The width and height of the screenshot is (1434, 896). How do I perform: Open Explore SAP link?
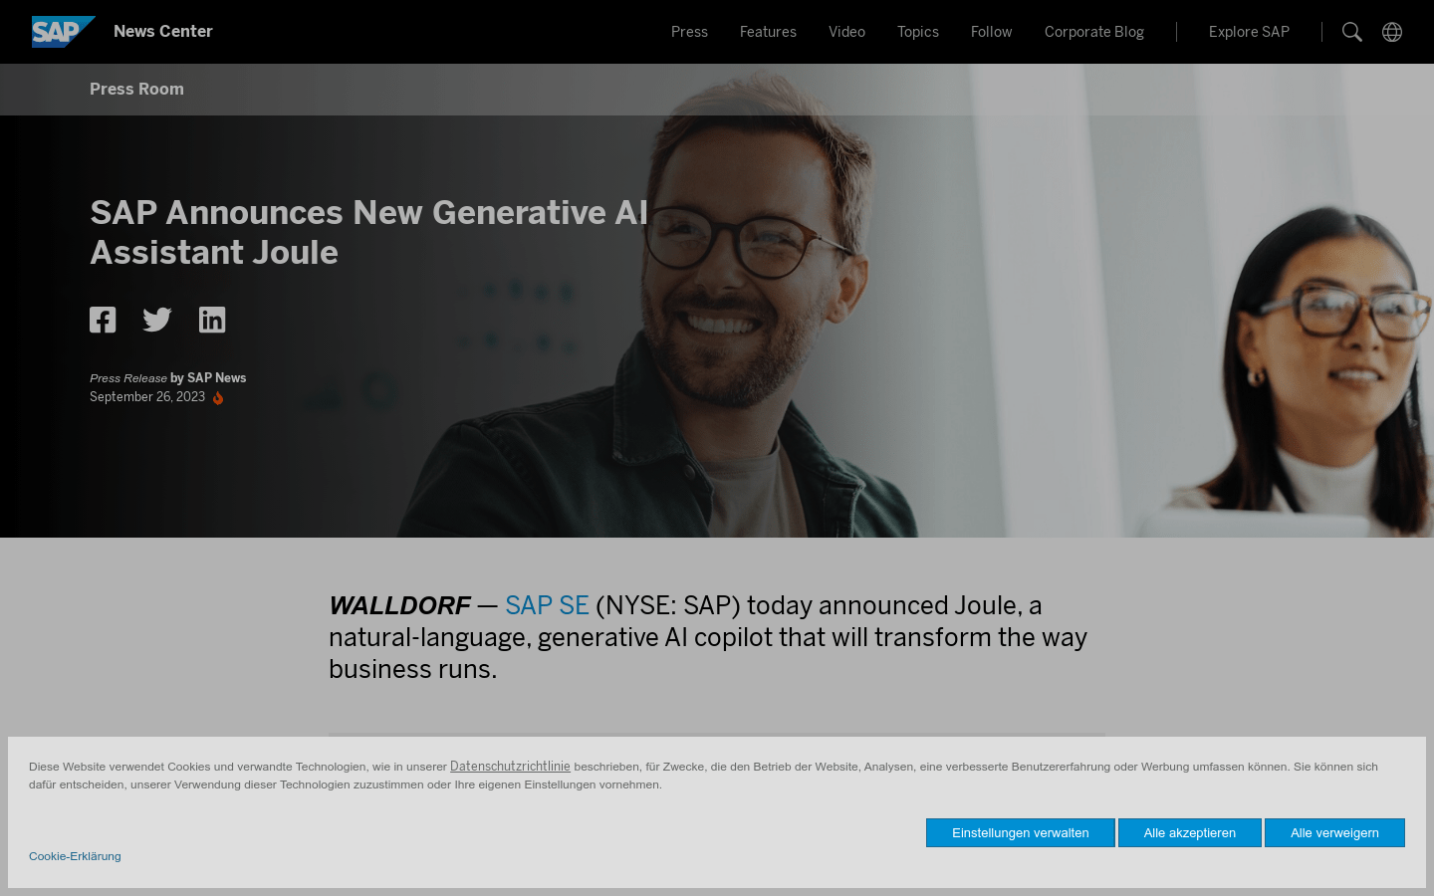click(1249, 32)
